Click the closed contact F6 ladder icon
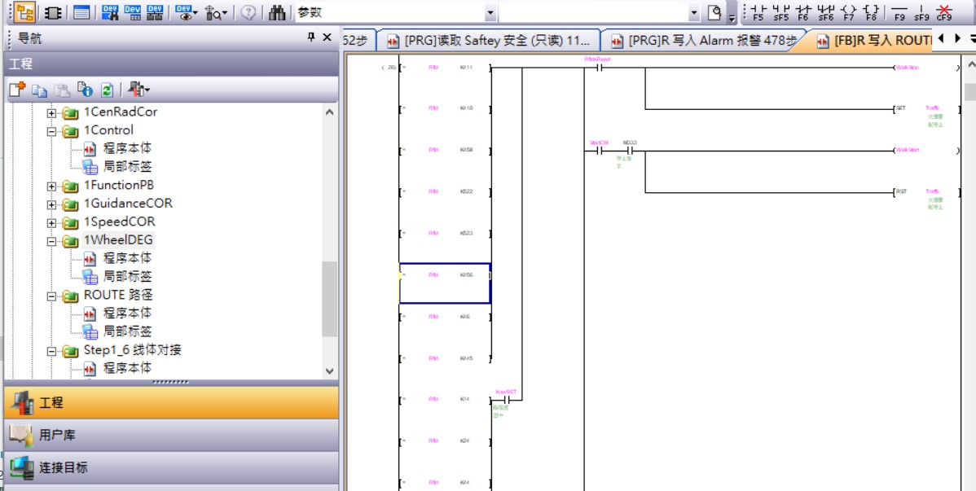 (803, 12)
